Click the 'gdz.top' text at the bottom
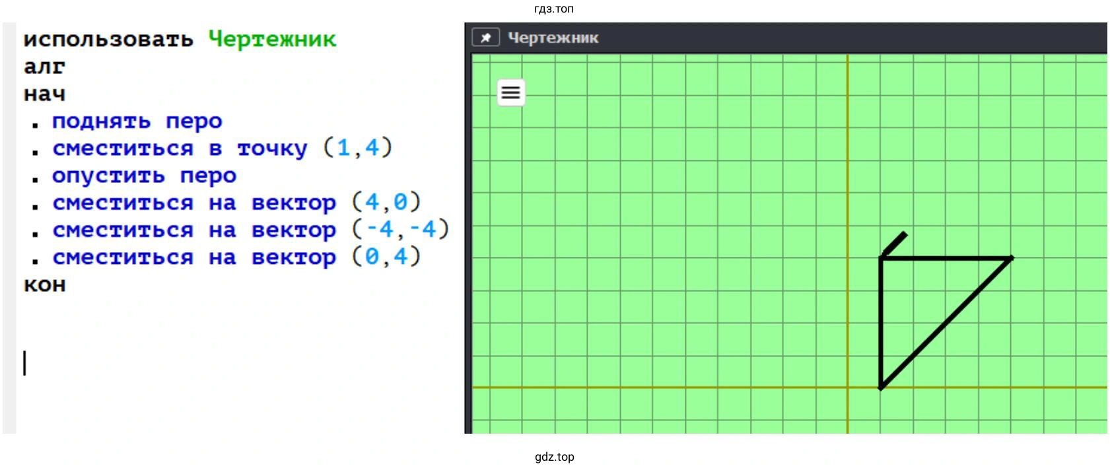1110x470 pixels. point(554,457)
